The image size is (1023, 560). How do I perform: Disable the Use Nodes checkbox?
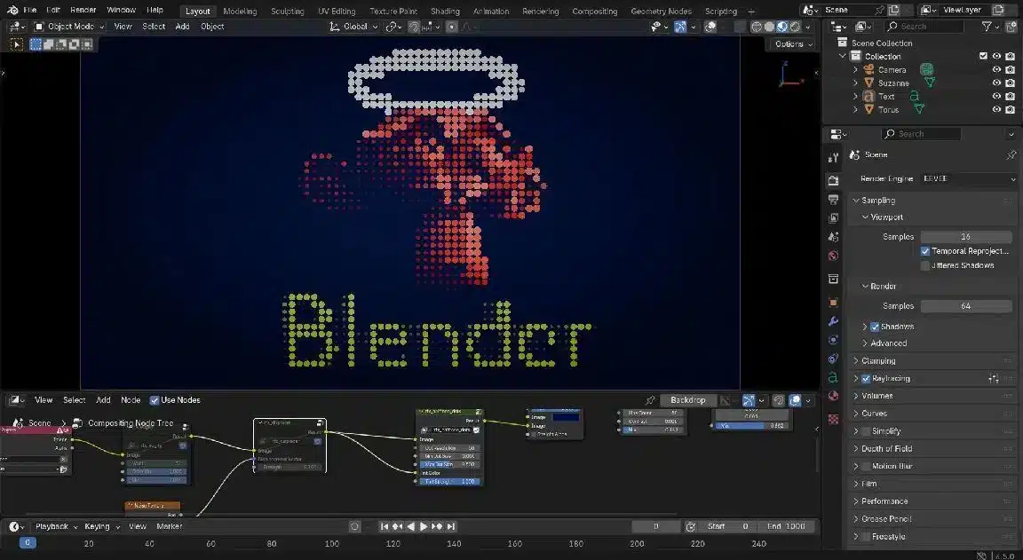[x=155, y=399]
